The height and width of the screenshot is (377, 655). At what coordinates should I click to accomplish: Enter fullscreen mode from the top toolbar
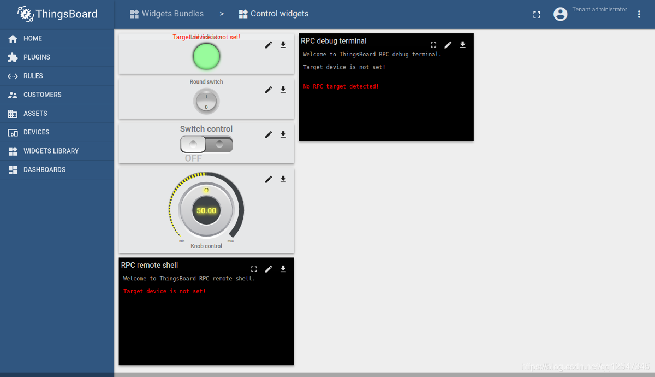point(536,14)
